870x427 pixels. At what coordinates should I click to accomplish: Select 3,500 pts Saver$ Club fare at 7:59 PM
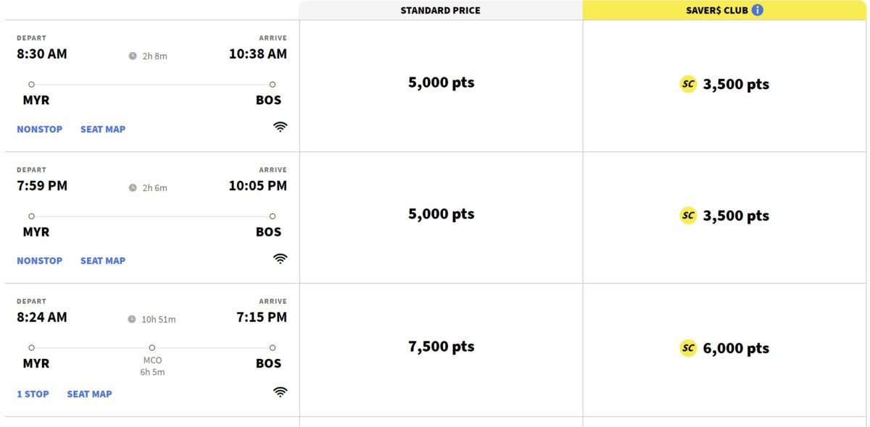pyautogui.click(x=725, y=216)
